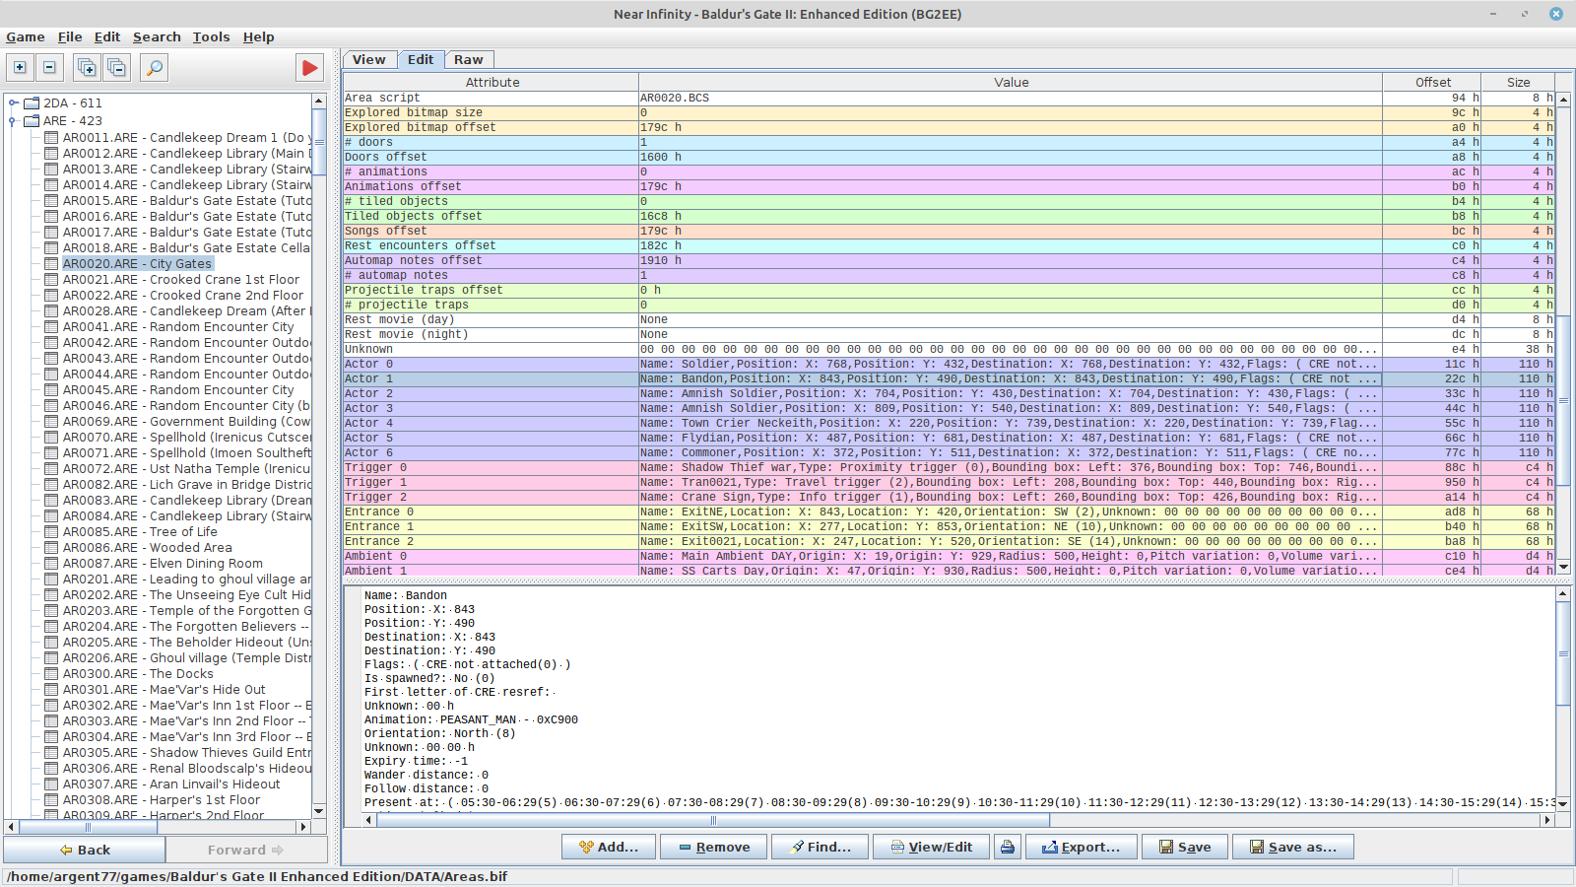The image size is (1576, 887).
Task: Select the AR0020.ARE file icon in tree
Action: 51,263
